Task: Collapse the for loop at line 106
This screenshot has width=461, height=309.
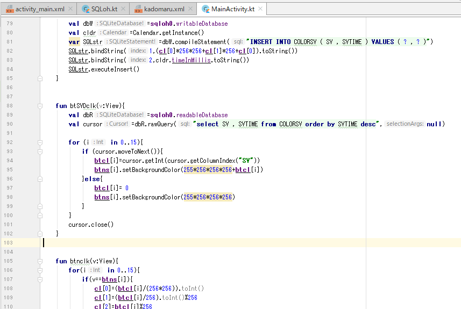Action: tap(40, 270)
